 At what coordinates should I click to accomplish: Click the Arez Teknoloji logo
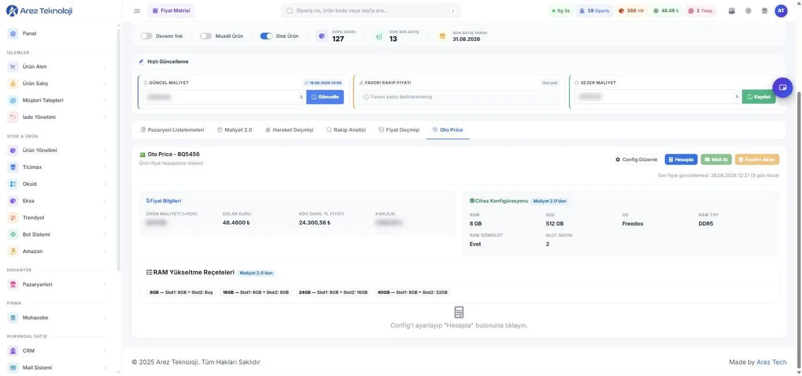click(39, 11)
